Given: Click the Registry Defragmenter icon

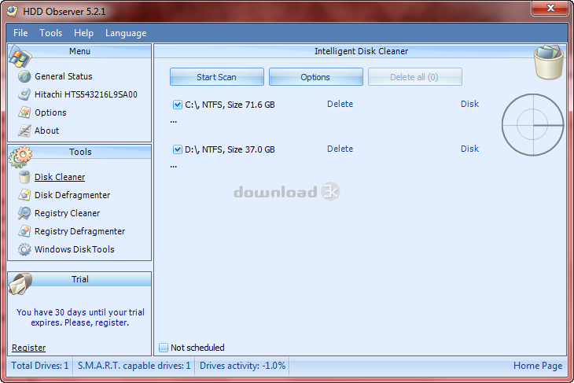Looking at the screenshot, I should [24, 231].
